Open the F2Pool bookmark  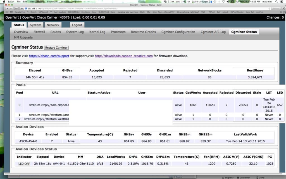pos(211,12)
